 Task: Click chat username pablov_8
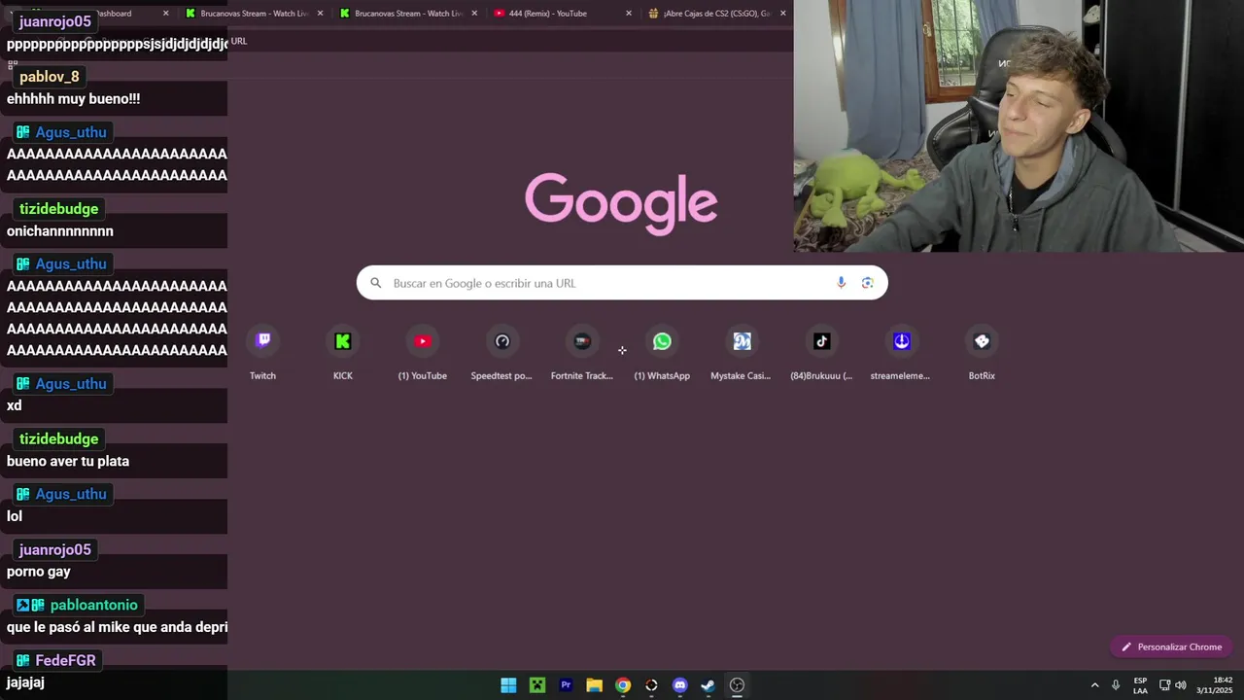50,77
